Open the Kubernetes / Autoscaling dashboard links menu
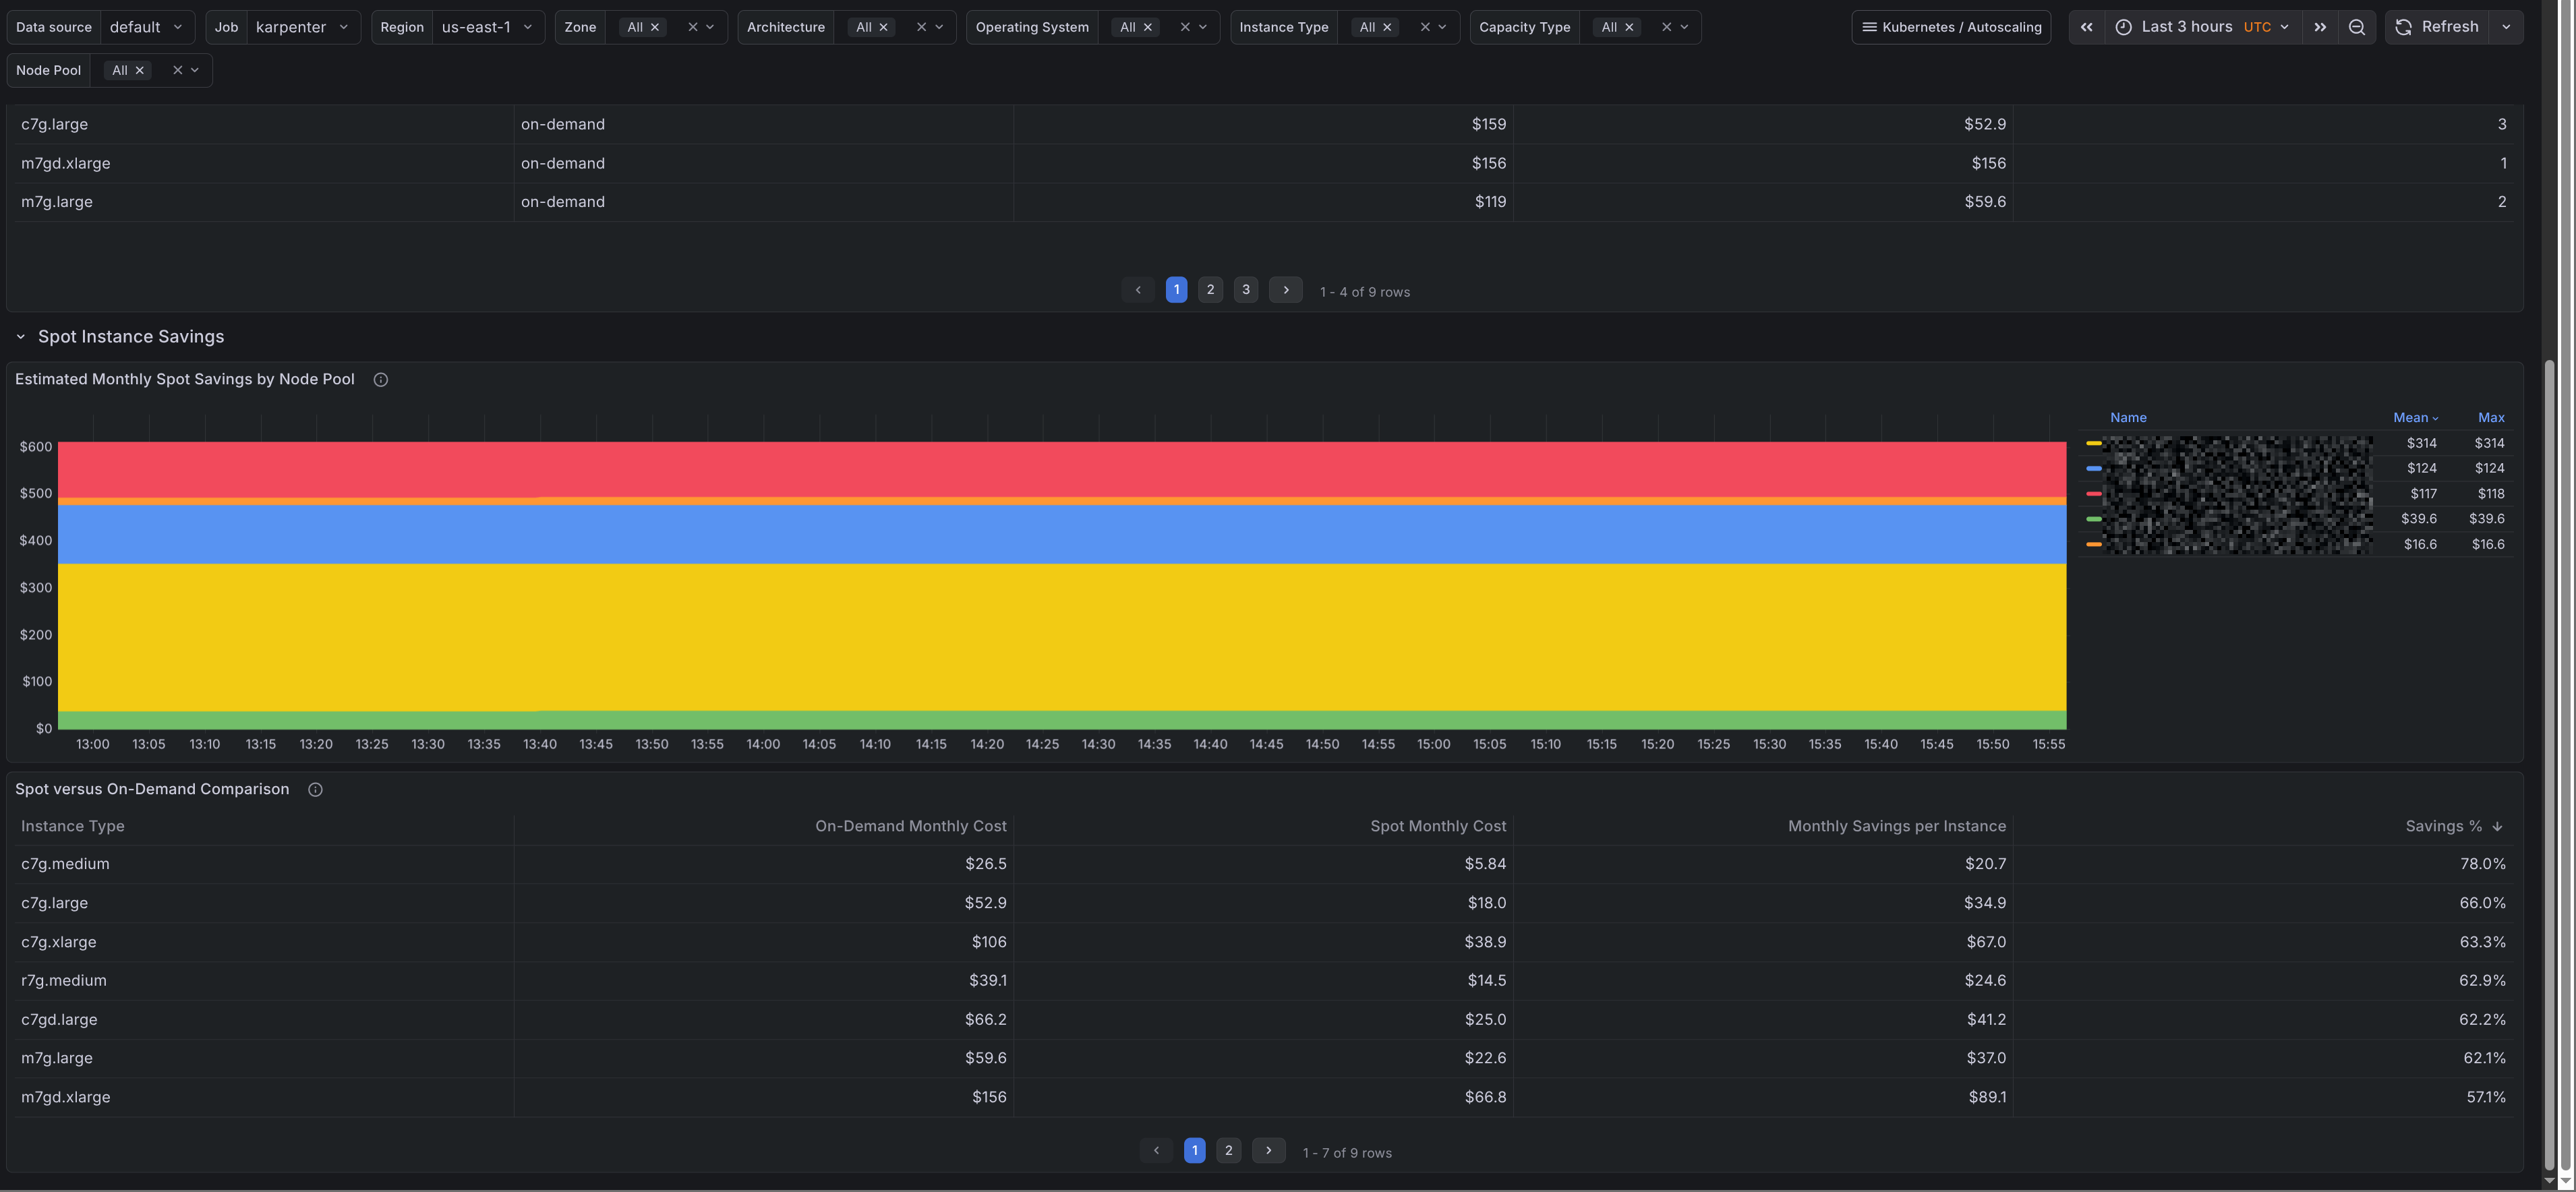The image size is (2576, 1192). coord(1950,27)
